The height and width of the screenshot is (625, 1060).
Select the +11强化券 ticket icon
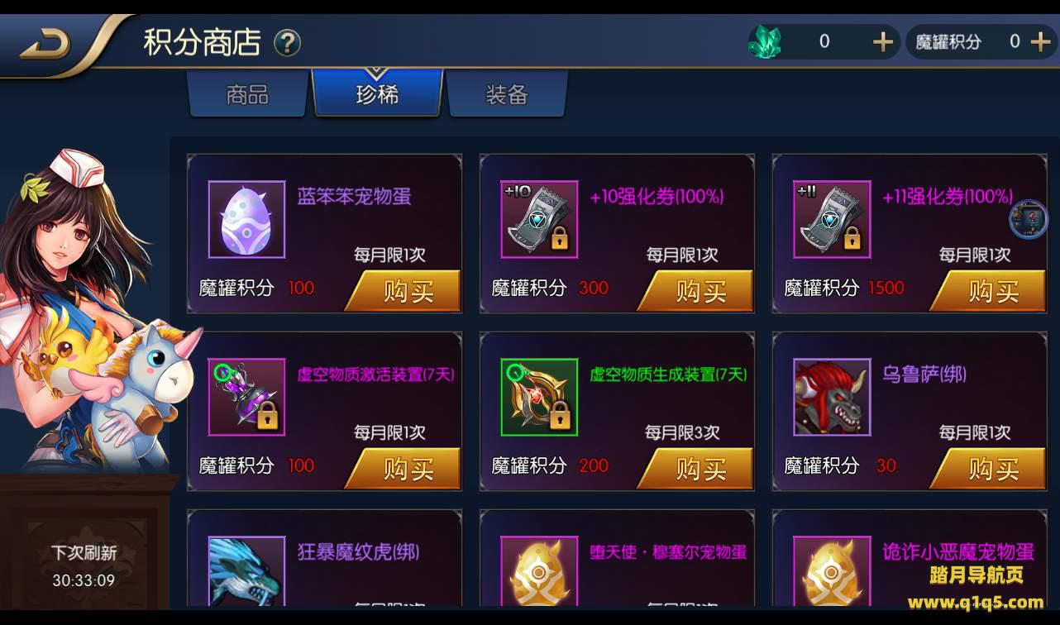pyautogui.click(x=832, y=220)
